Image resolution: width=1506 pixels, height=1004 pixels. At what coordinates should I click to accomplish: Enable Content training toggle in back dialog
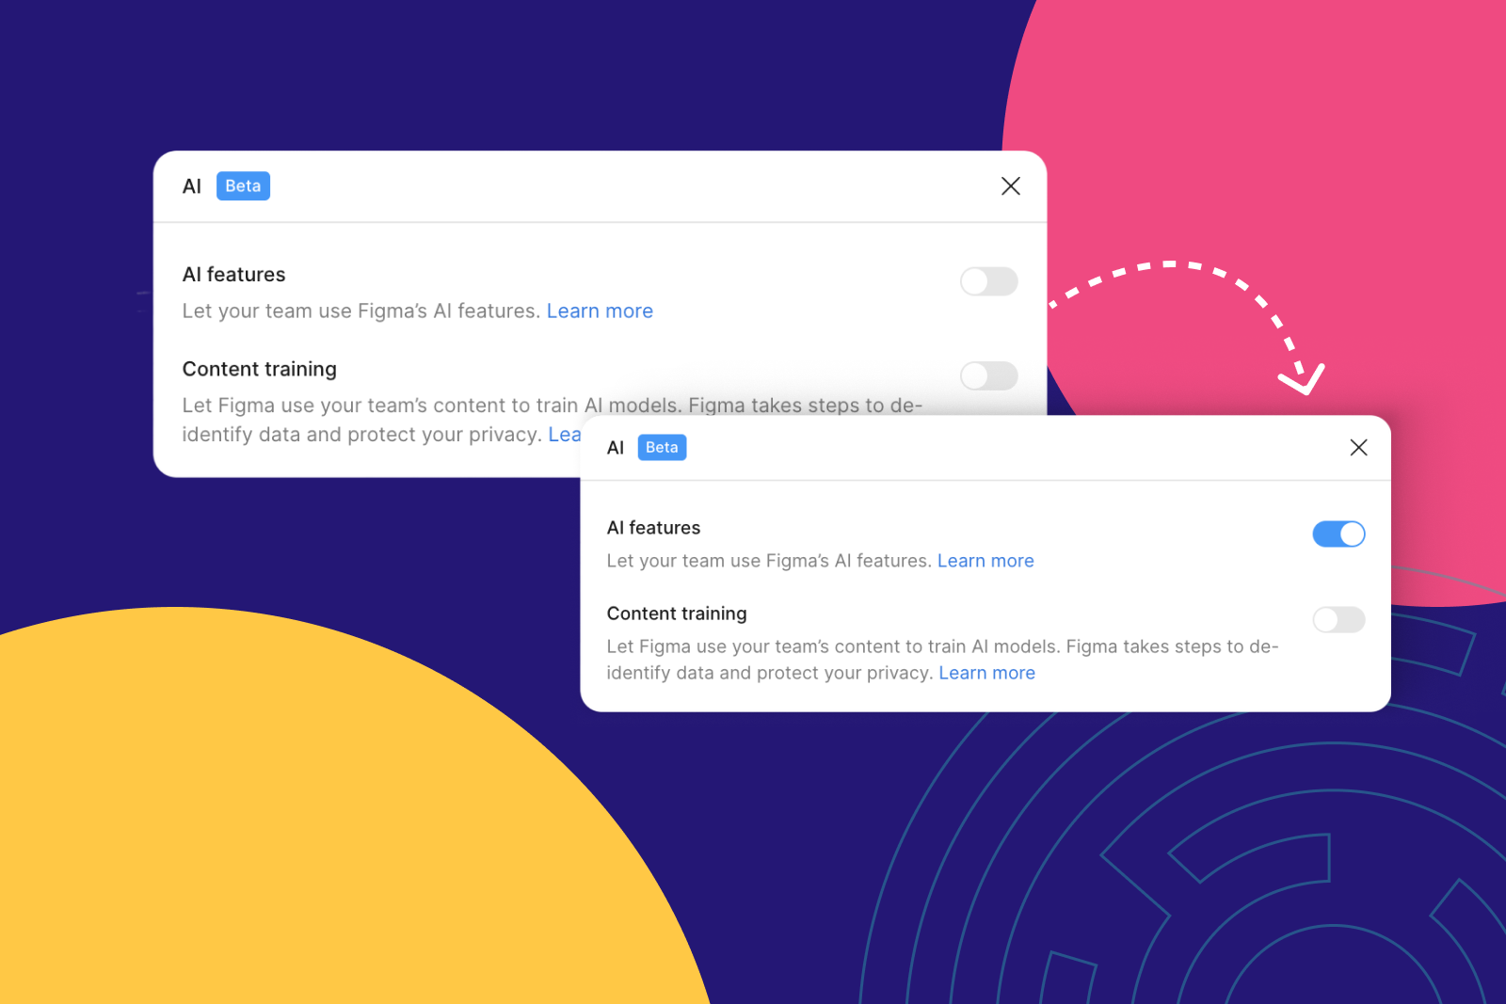[x=988, y=375]
